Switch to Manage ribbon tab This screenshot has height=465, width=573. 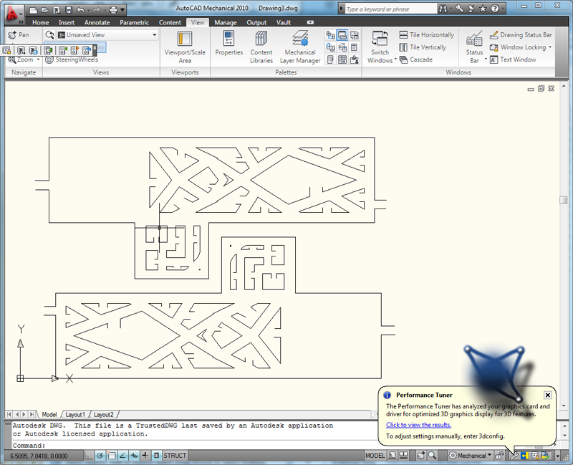point(226,22)
